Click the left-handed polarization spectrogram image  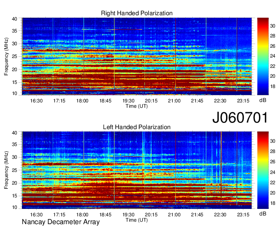[137, 170]
